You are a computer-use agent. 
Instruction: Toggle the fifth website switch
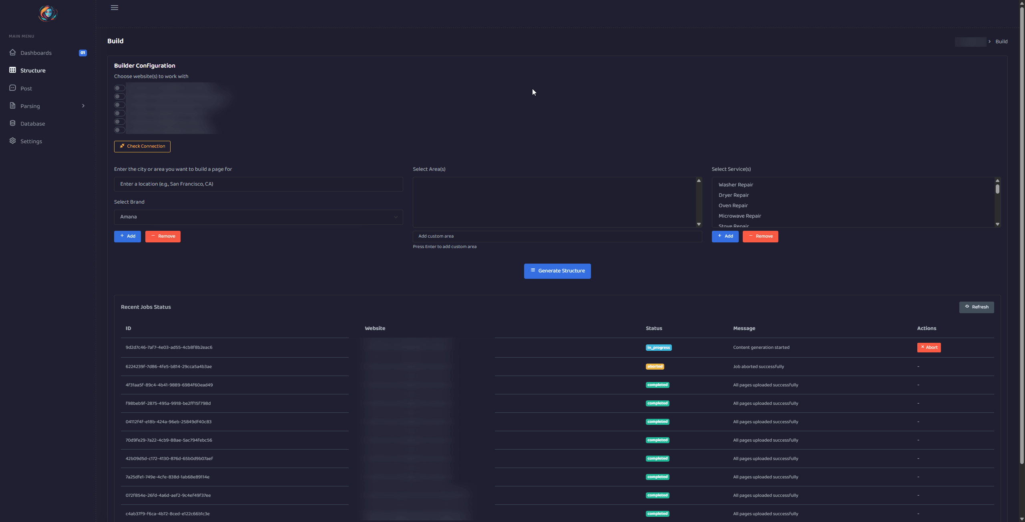pyautogui.click(x=119, y=122)
